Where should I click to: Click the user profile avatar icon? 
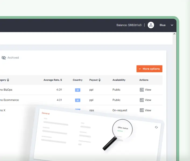151,25
